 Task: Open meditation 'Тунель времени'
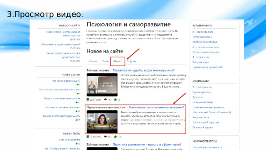[202, 92]
